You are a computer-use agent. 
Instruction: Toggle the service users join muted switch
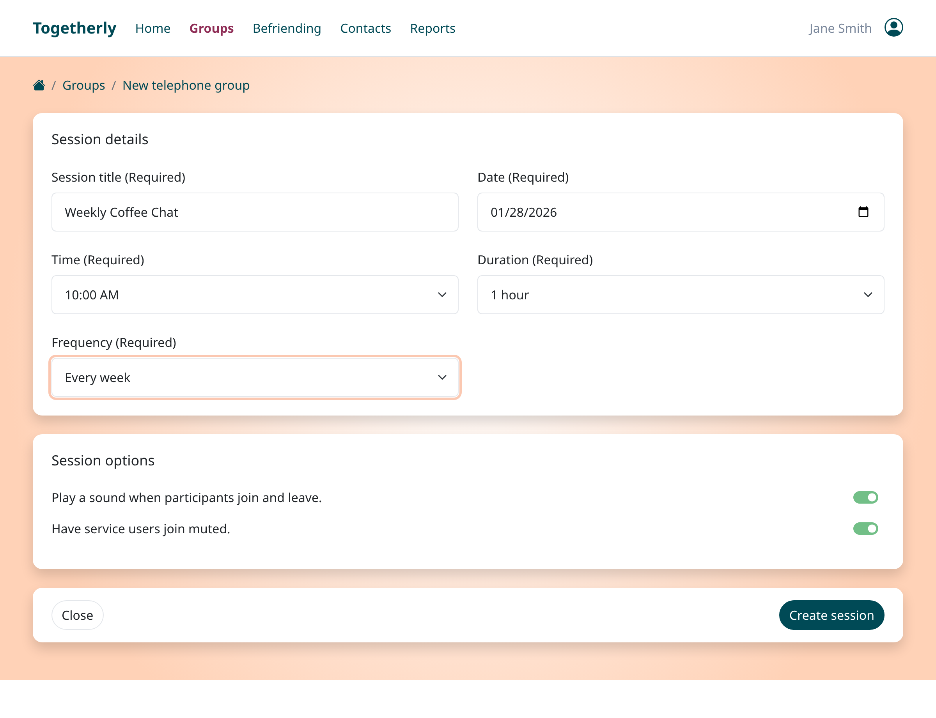(x=865, y=529)
